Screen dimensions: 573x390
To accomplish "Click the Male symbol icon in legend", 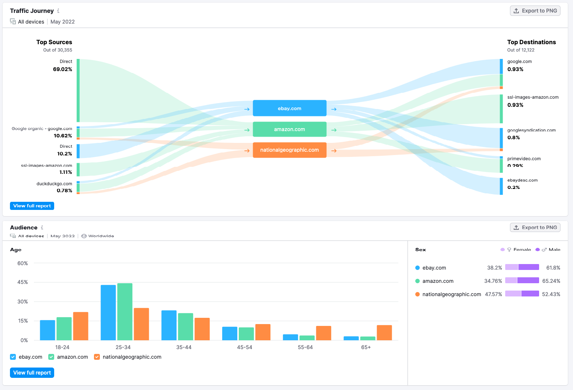I will coord(544,250).
